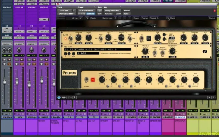
Task: Click the KICK channel volume fader handle
Action: coord(17,81)
